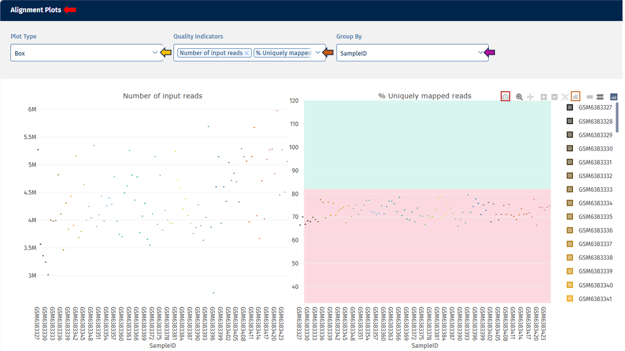Open the Plot Type dropdown
The width and height of the screenshot is (625, 351).
[x=86, y=53]
